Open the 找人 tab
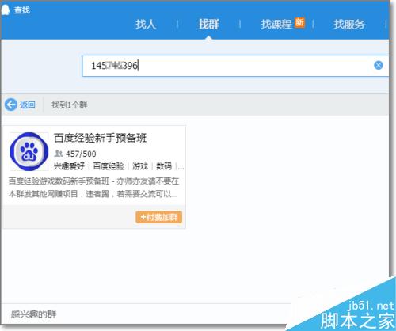This screenshot has width=396, height=331. (x=146, y=25)
